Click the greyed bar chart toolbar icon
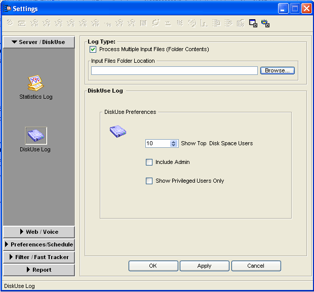 pos(204,23)
